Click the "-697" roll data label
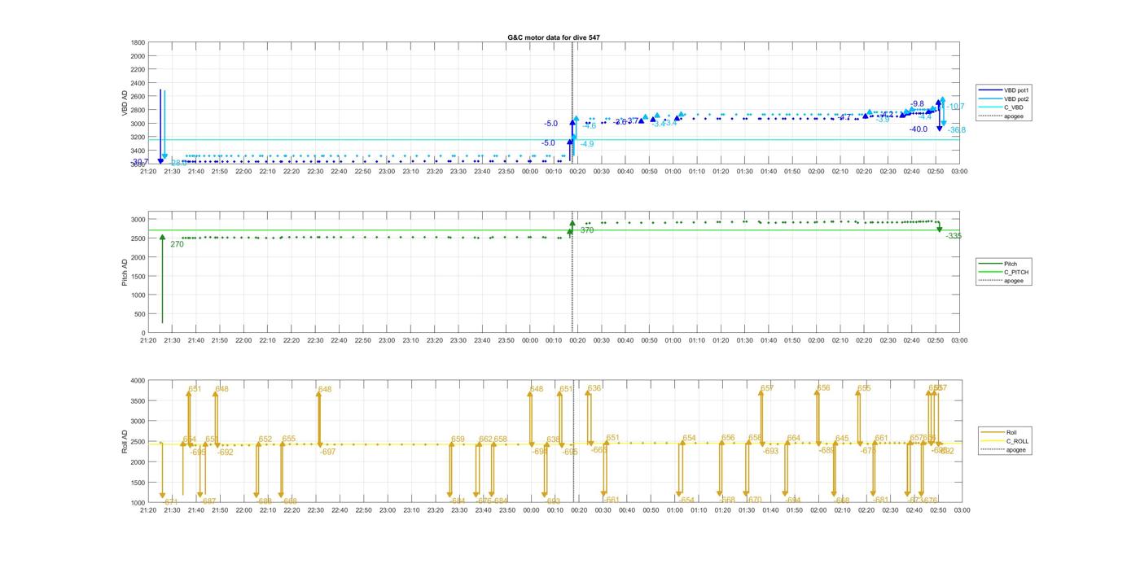Image resolution: width=1140 pixels, height=564 pixels. pyautogui.click(x=327, y=452)
